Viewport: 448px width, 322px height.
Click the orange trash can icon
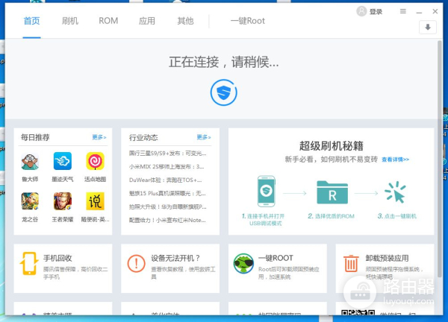point(351,263)
